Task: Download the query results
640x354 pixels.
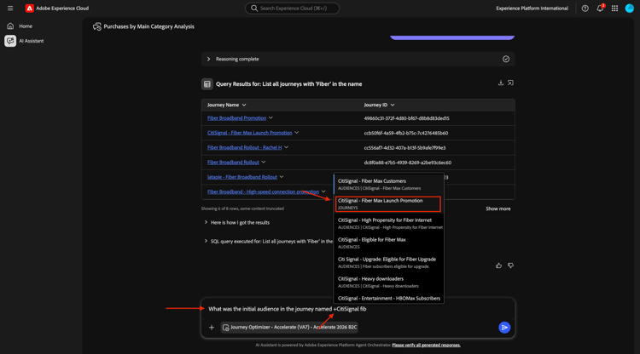Action: tap(500, 83)
